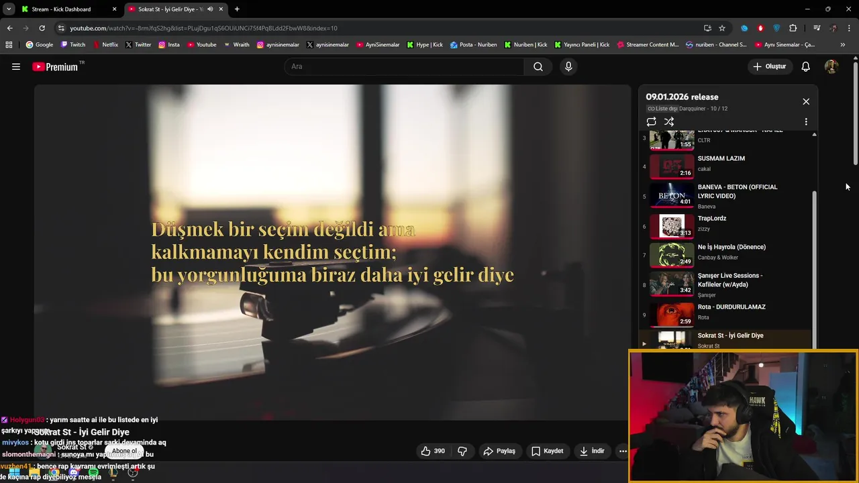Download the video with İndir

[x=592, y=451]
